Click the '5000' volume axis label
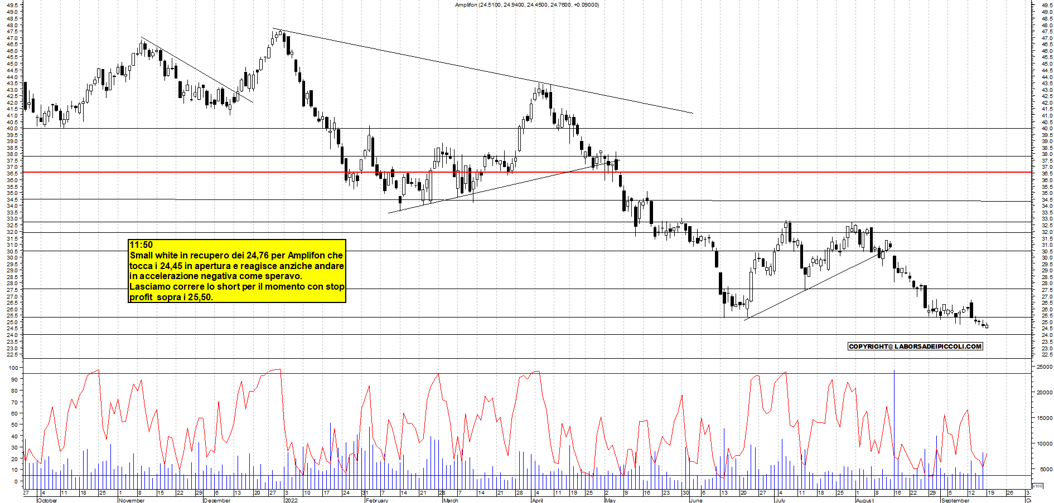This screenshot has width=1054, height=503. [1046, 470]
